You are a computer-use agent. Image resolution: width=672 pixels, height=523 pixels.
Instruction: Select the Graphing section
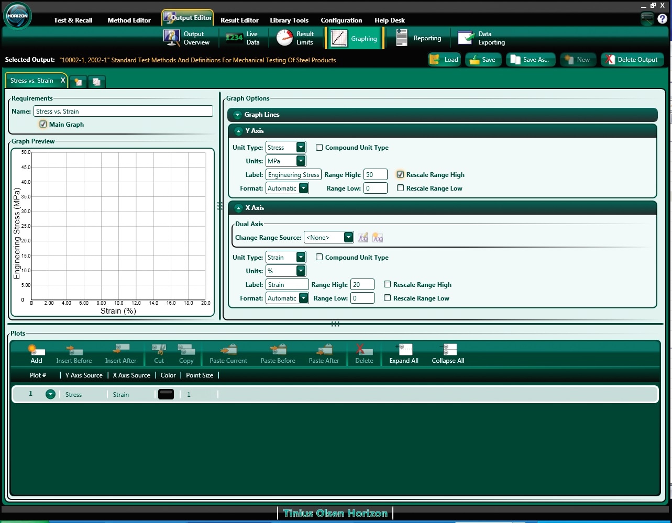pyautogui.click(x=355, y=38)
